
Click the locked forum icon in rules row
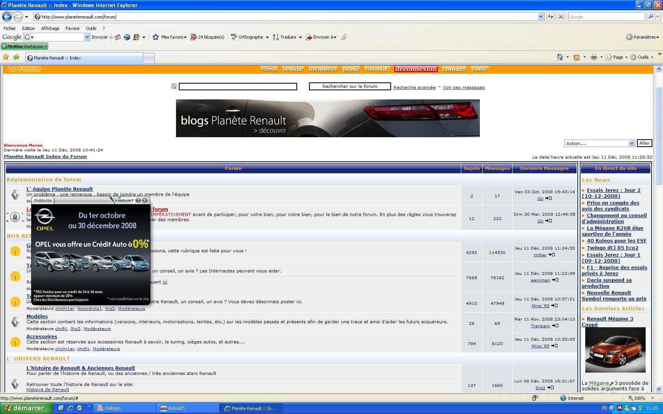15,217
